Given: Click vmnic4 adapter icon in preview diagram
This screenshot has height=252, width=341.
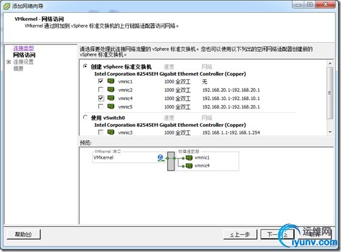Looking at the screenshot, I should 189,166.
